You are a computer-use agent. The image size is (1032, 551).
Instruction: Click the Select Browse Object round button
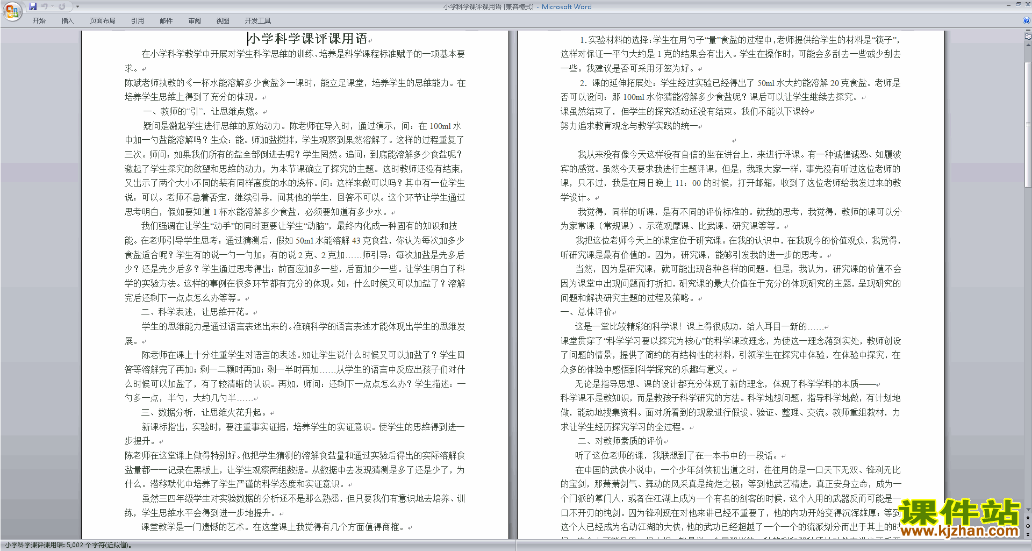(1028, 526)
